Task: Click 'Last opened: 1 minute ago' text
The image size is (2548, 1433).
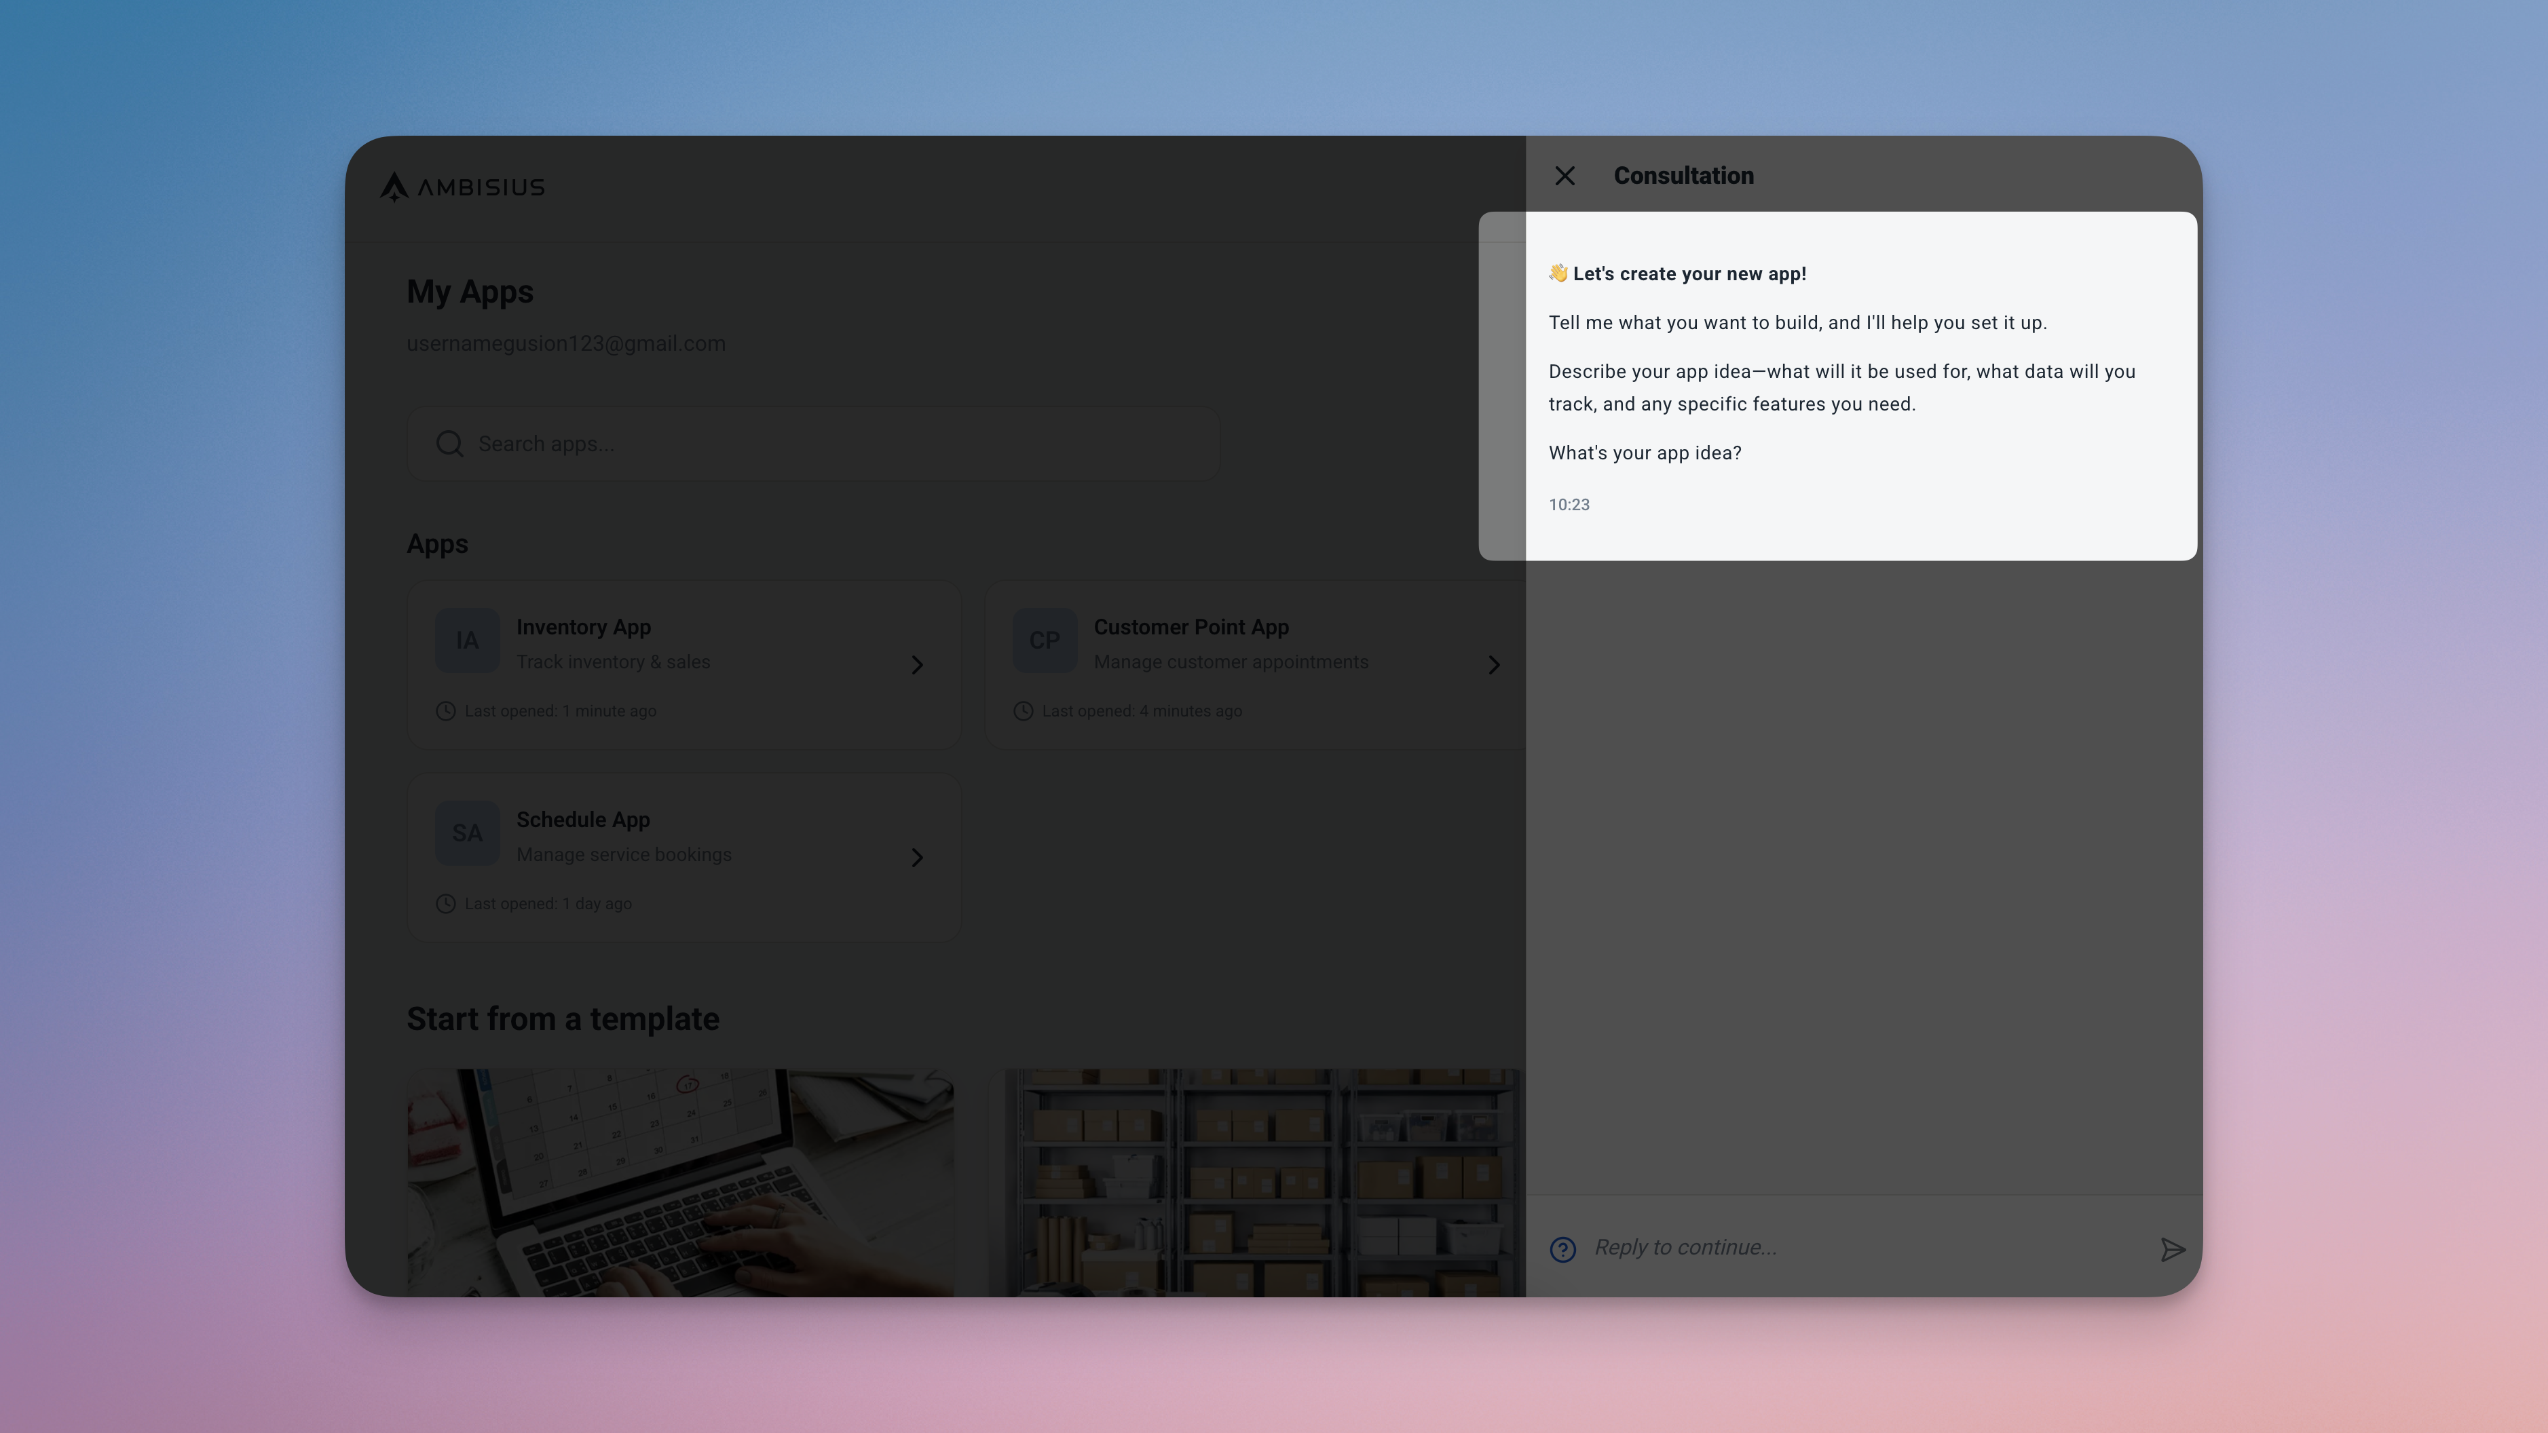Action: point(561,711)
